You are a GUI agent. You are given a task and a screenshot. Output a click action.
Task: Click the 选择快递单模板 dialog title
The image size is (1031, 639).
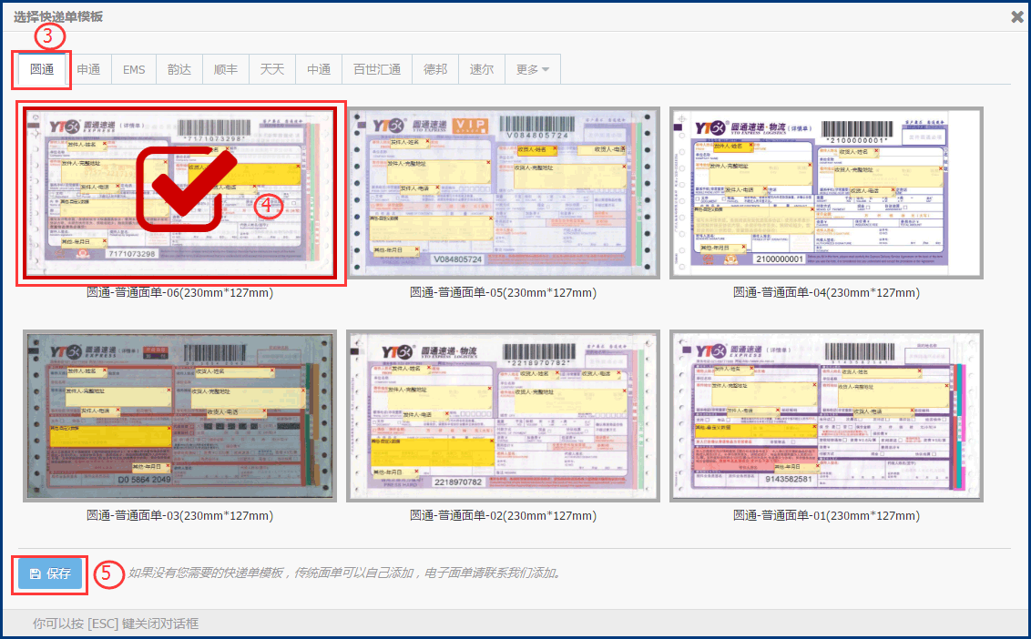coord(58,16)
